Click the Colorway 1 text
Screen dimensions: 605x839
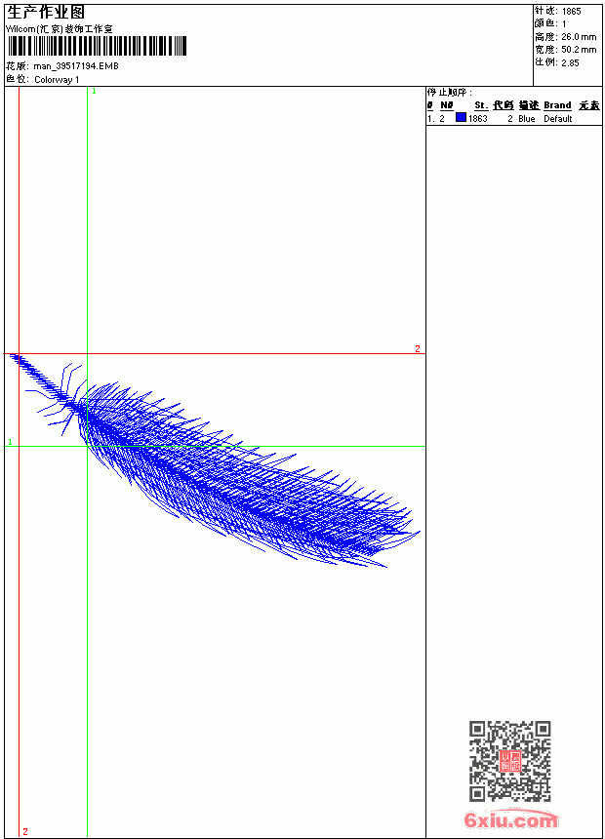(57, 80)
